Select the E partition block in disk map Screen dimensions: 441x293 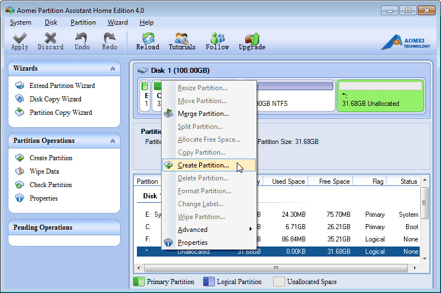[x=145, y=95]
